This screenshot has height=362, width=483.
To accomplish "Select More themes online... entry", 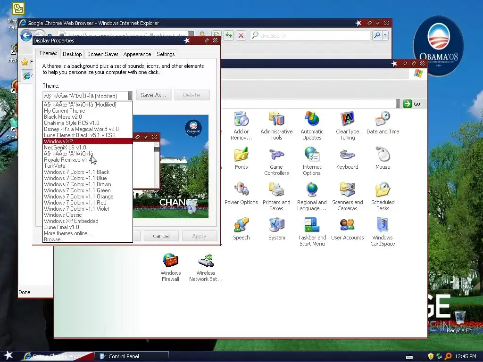I will point(88,233).
